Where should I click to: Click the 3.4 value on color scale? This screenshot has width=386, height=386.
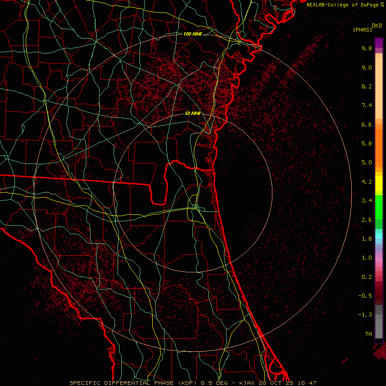(367, 201)
